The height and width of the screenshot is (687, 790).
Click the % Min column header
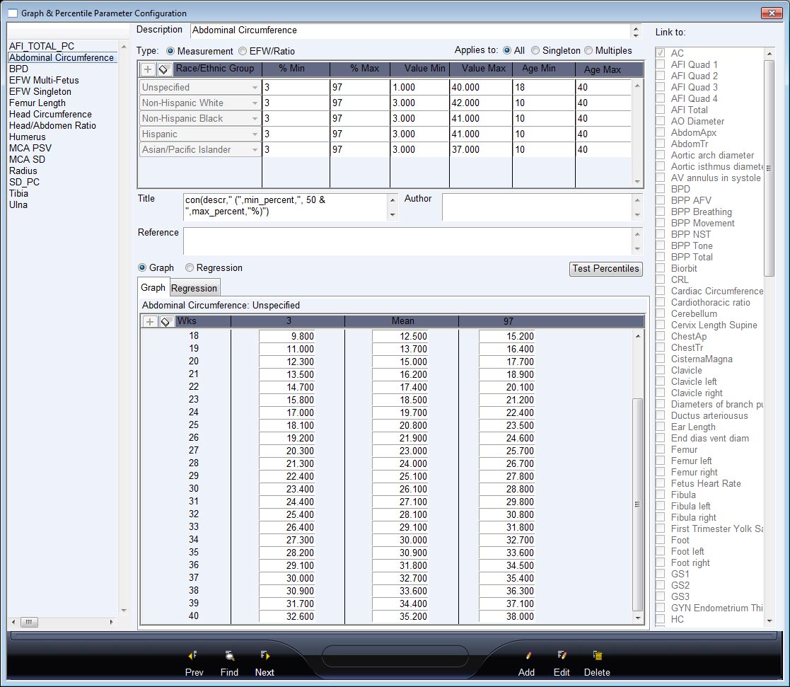pyautogui.click(x=296, y=69)
